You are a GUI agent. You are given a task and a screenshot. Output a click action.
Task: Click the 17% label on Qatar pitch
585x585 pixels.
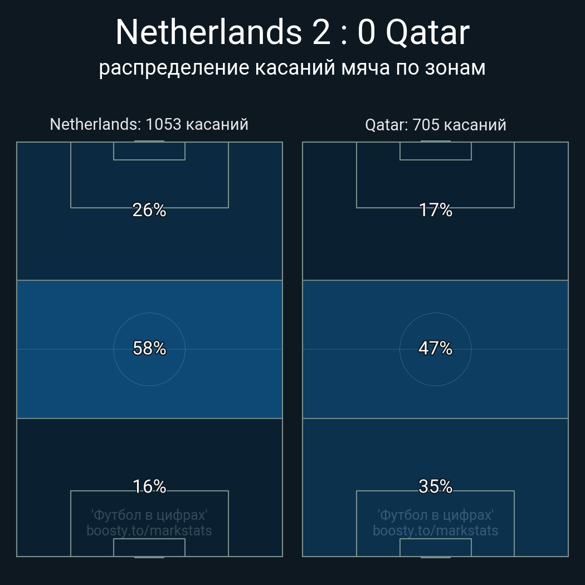point(435,210)
